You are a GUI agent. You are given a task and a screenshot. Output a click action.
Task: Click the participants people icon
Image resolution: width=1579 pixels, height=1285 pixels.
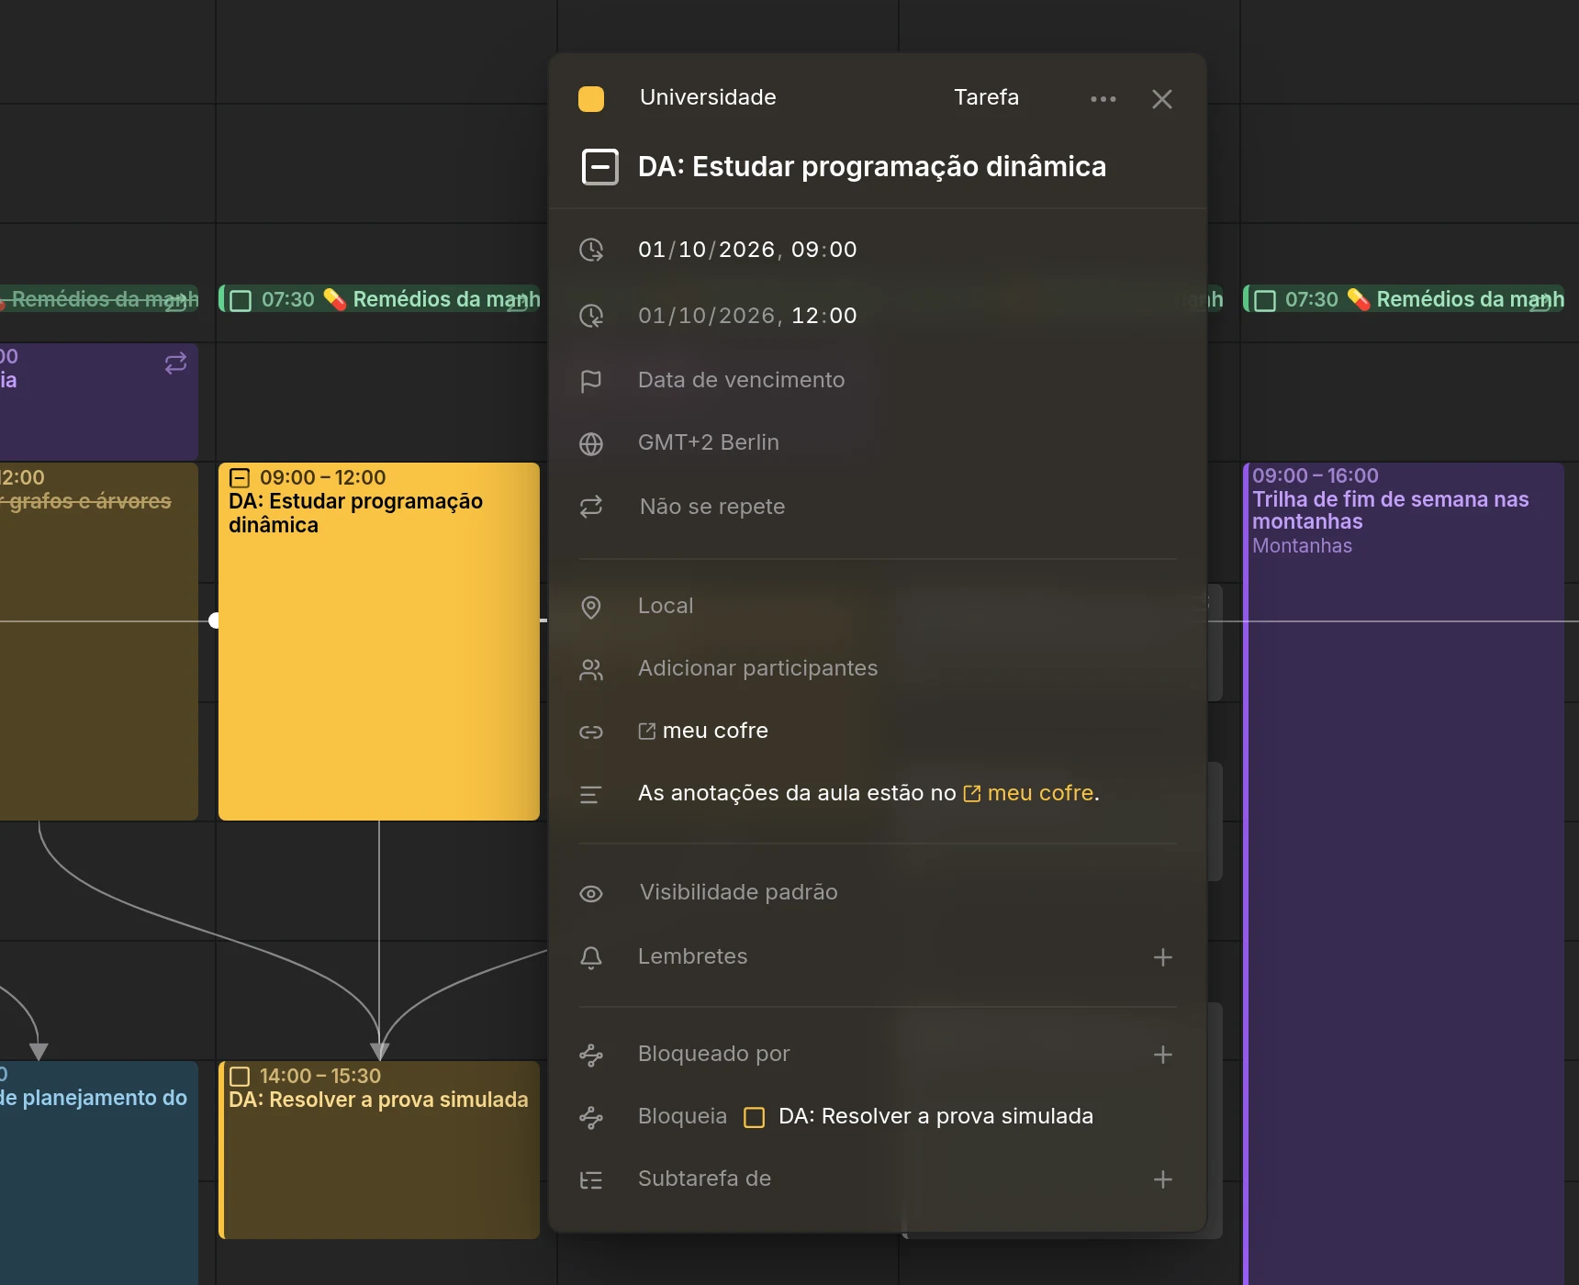pyautogui.click(x=591, y=670)
